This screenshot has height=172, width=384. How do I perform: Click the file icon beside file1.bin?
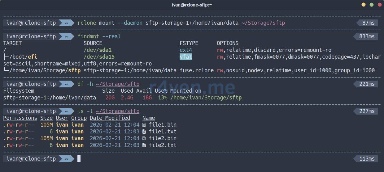tap(144, 125)
